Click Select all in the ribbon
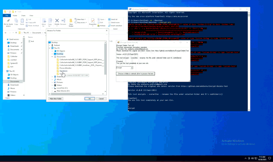273x162 pixels. [x=113, y=19]
